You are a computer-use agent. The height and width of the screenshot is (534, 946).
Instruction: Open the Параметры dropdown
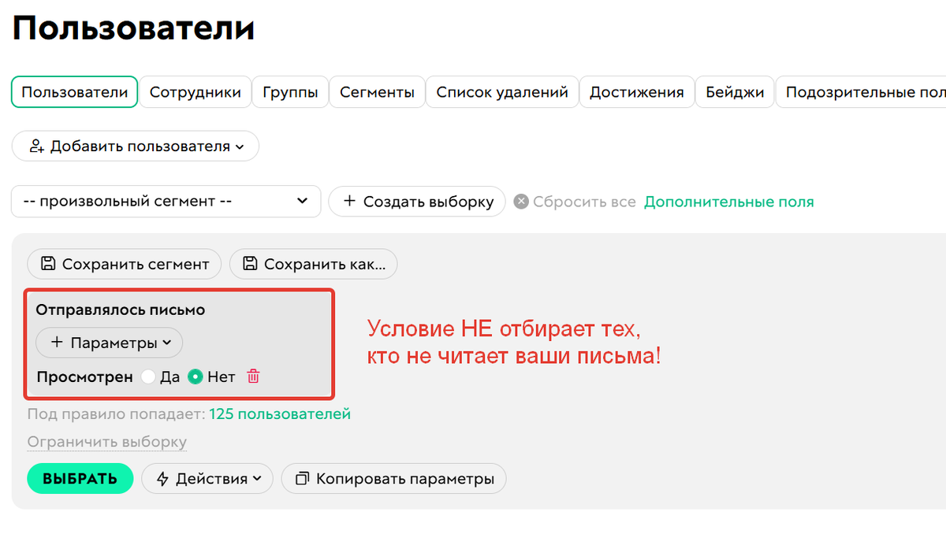point(109,343)
